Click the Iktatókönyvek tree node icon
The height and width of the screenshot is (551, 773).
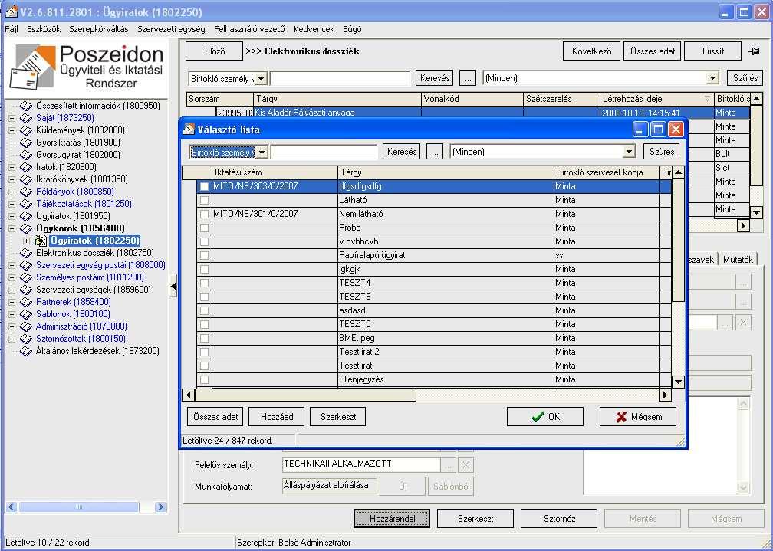(x=26, y=179)
